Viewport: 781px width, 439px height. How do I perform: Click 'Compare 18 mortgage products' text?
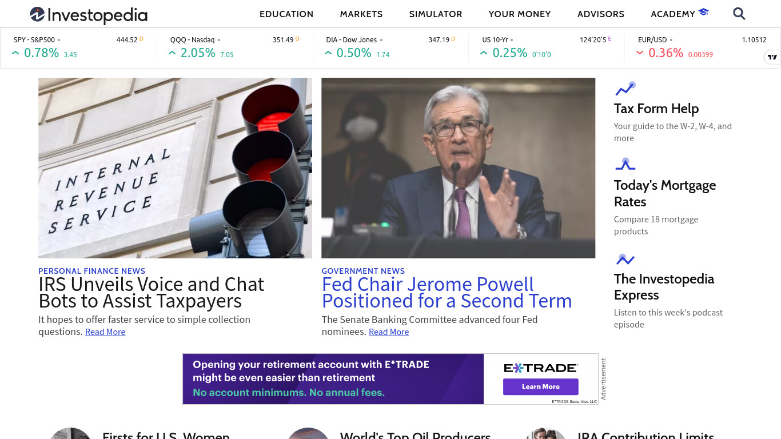click(656, 225)
